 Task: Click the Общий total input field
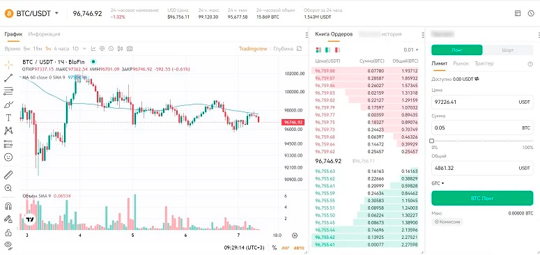[482, 168]
